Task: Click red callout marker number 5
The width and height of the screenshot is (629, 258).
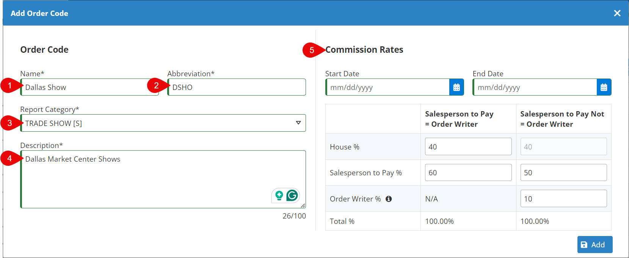Action: pos(312,50)
